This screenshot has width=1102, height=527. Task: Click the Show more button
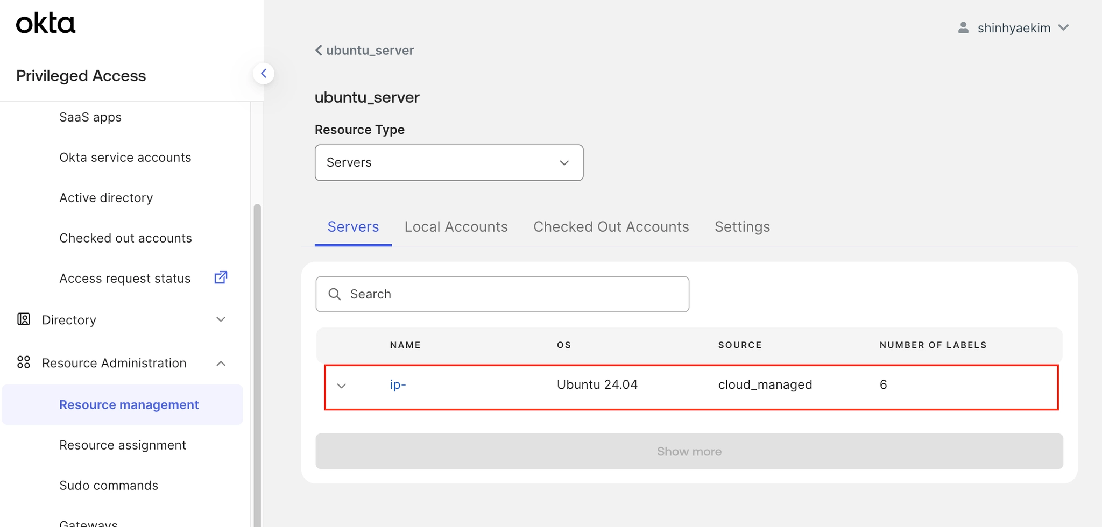[689, 451]
